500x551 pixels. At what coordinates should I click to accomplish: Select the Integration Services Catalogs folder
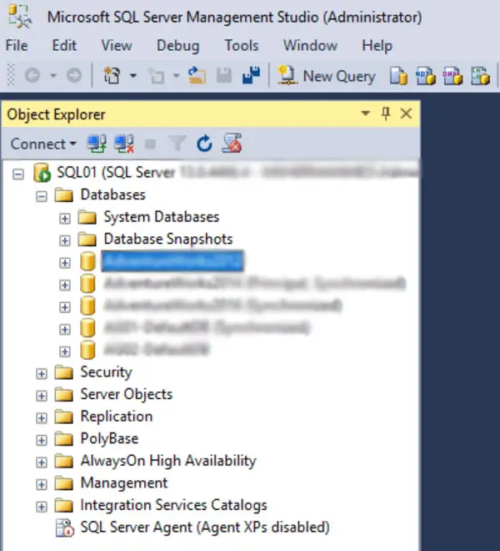(x=172, y=505)
